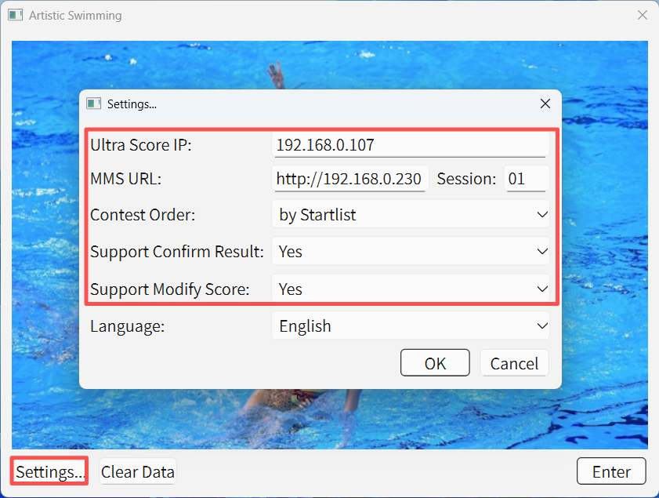Click the Enter button in main window
This screenshot has height=498, width=659.
coord(611,471)
